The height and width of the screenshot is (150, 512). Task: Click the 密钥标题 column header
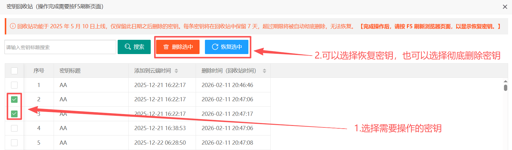[x=70, y=71]
